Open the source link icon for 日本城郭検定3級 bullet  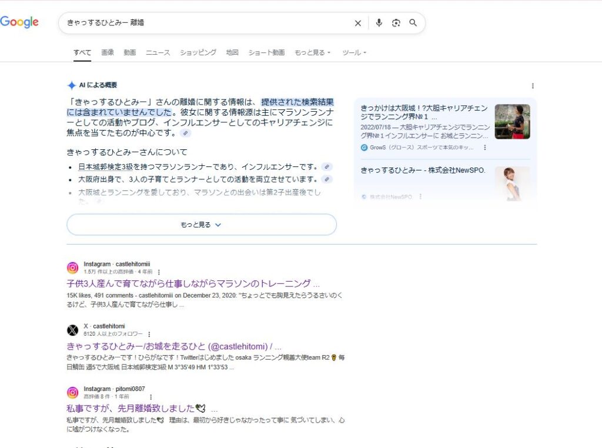[327, 166]
